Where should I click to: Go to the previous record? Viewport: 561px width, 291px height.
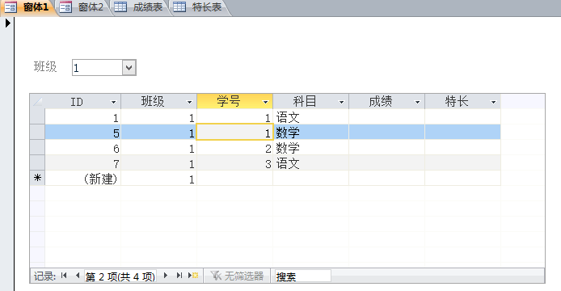click(78, 276)
